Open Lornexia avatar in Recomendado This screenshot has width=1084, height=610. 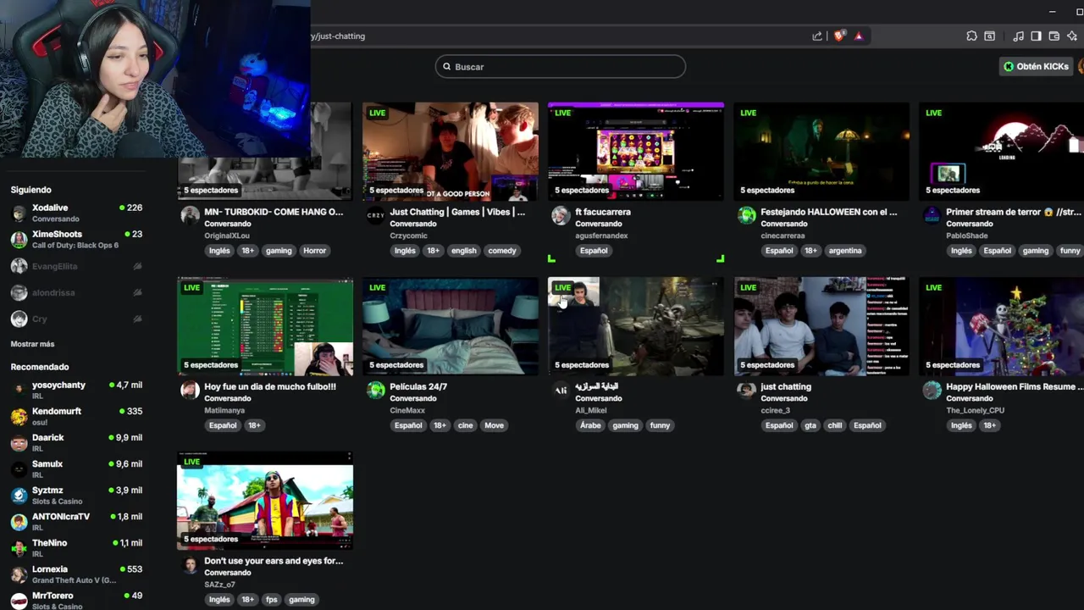click(x=19, y=574)
